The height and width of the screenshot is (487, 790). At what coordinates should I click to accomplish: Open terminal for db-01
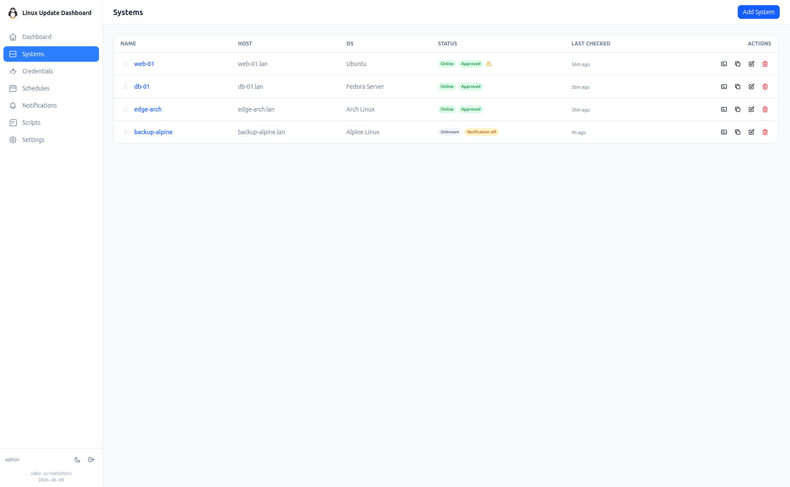tap(724, 87)
